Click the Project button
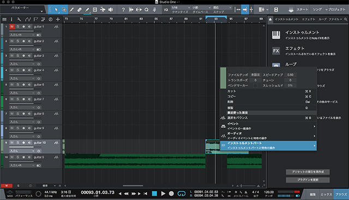Viewport: 349px width, 200px height. pyautogui.click(x=336, y=10)
